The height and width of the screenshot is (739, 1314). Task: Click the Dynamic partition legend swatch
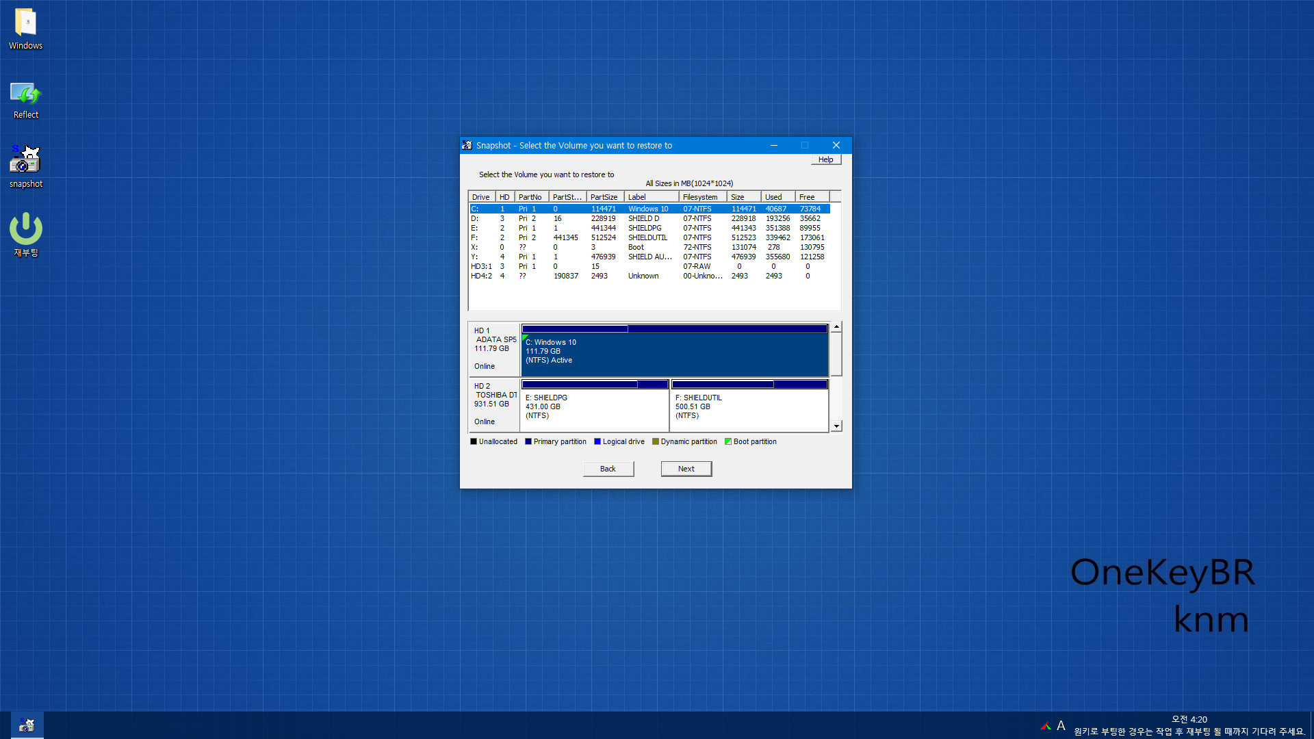click(x=656, y=442)
